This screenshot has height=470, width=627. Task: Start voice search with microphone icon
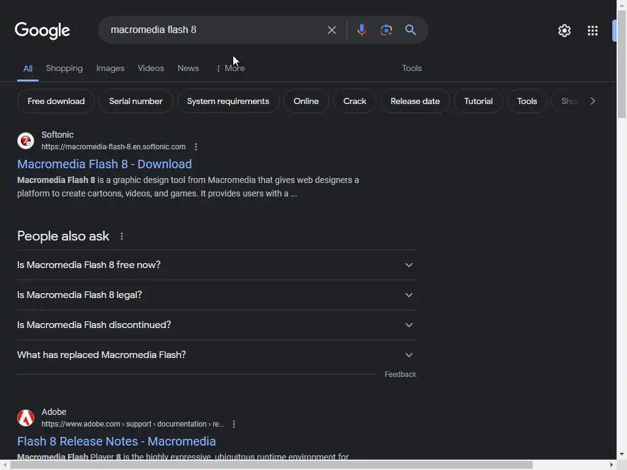pyautogui.click(x=361, y=30)
